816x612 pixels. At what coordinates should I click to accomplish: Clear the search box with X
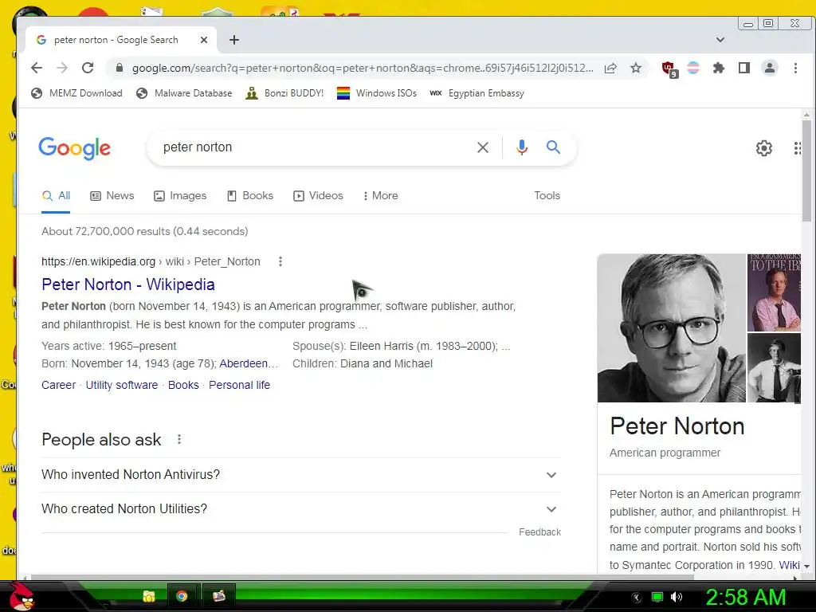tap(483, 147)
